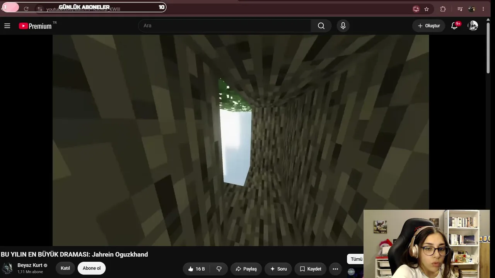Click the pink cast icon in address bar
495x278 pixels.
click(416, 9)
